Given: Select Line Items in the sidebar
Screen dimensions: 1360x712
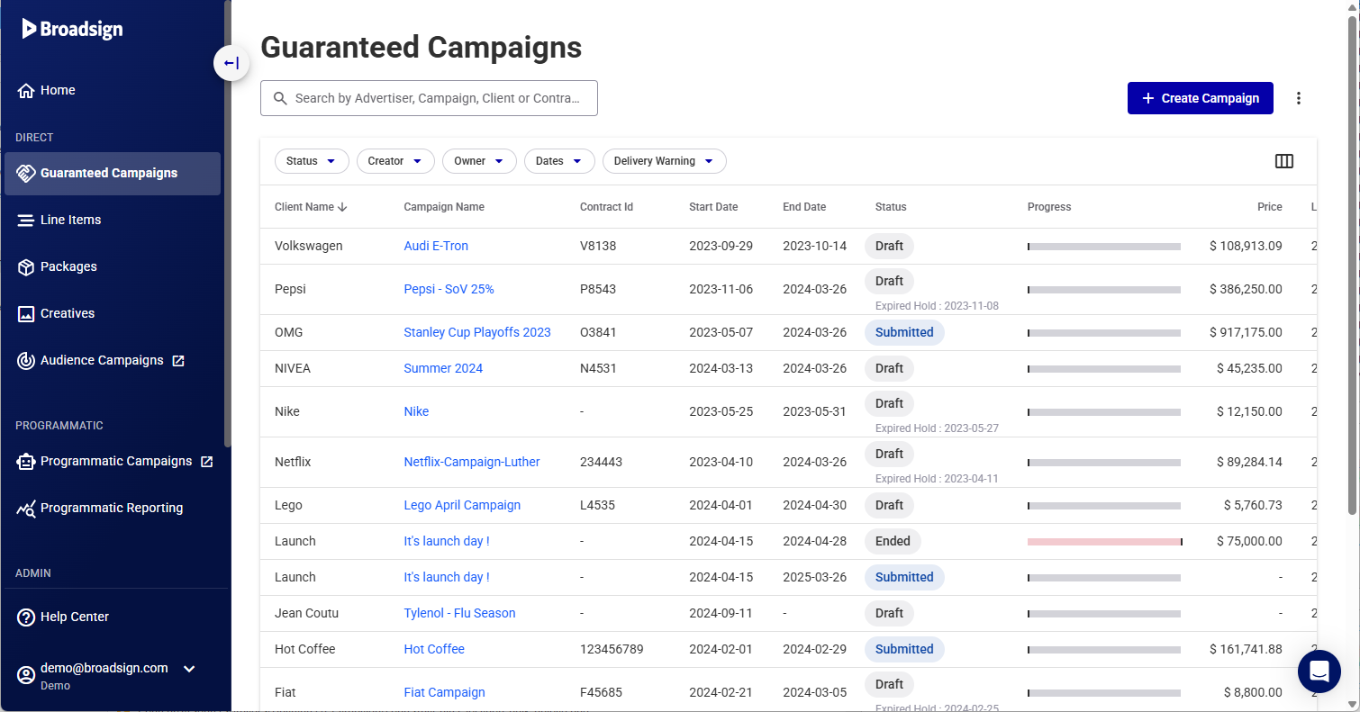Looking at the screenshot, I should [69, 220].
